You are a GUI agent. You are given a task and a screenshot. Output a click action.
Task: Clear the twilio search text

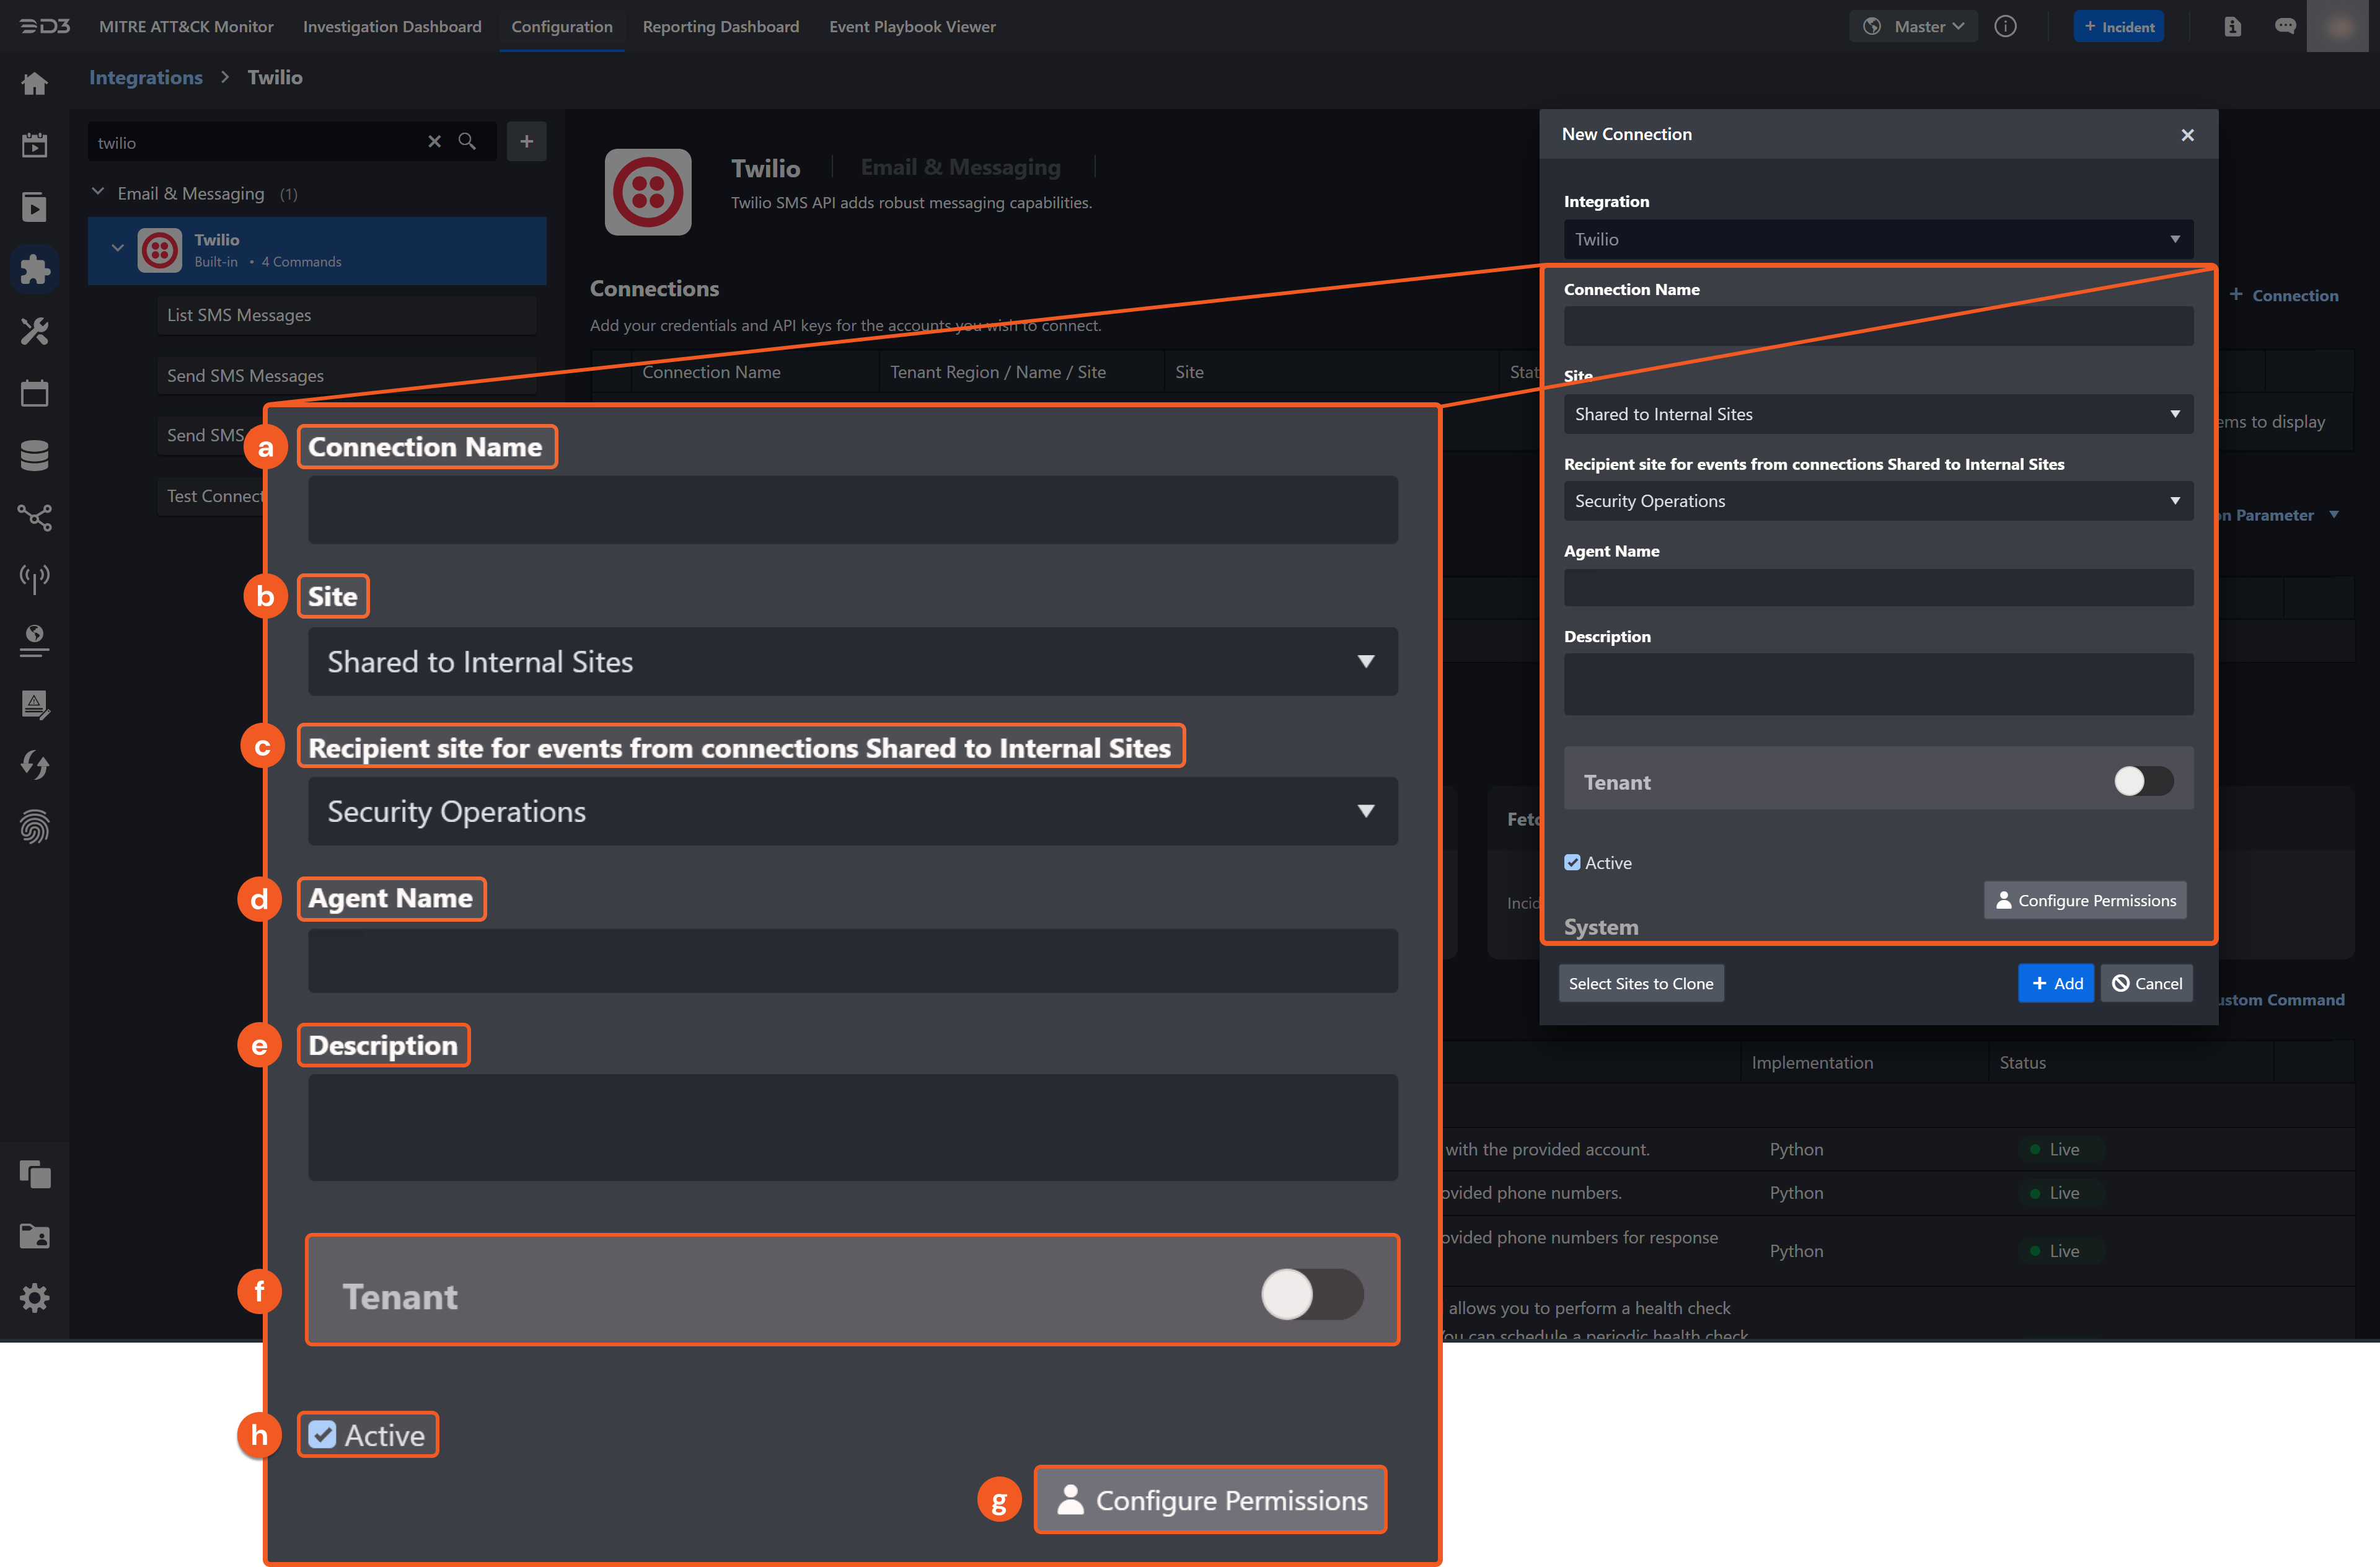pyautogui.click(x=434, y=142)
